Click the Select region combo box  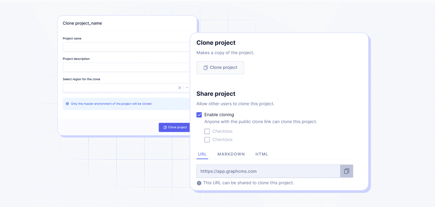[x=126, y=88]
